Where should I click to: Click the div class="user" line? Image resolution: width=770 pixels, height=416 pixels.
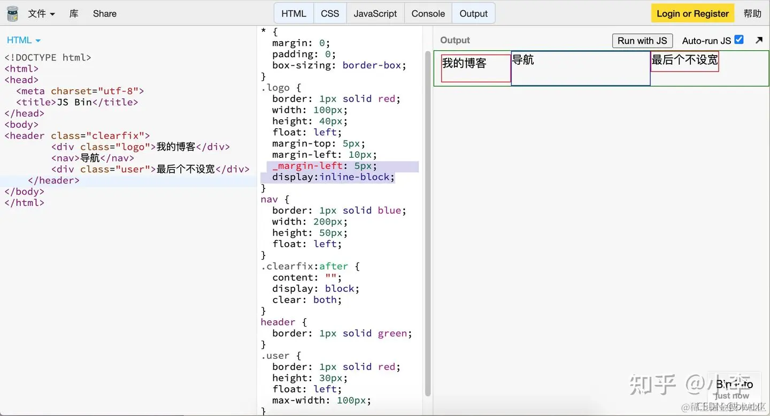[x=150, y=170]
